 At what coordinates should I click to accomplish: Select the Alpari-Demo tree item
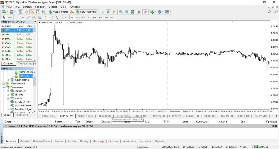click(x=22, y=80)
